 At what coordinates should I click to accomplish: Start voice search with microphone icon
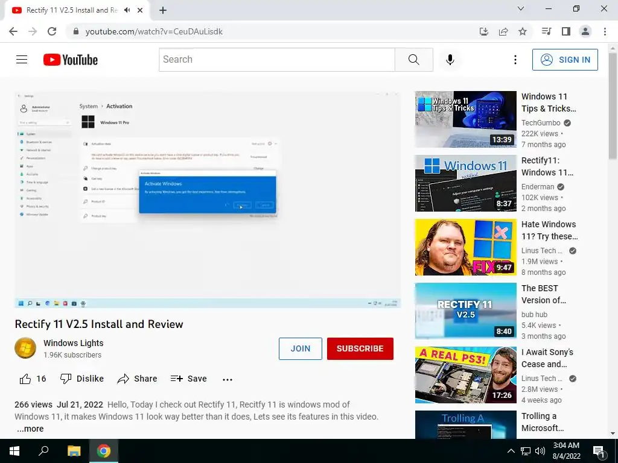450,60
